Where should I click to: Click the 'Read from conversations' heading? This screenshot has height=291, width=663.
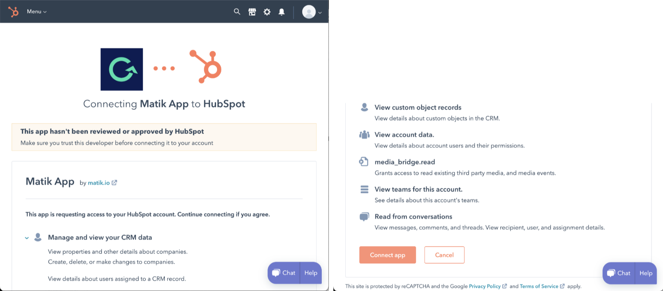click(x=413, y=217)
